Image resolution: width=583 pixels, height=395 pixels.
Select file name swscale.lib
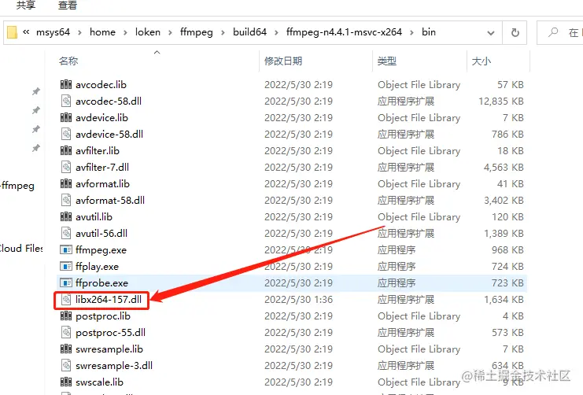click(99, 382)
